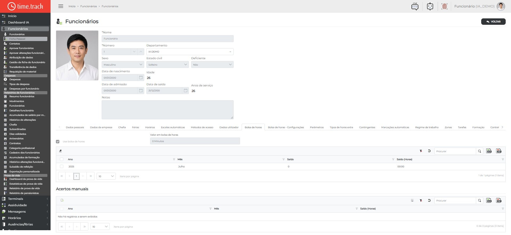Export Acertos manuais to PDF

pos(499,200)
